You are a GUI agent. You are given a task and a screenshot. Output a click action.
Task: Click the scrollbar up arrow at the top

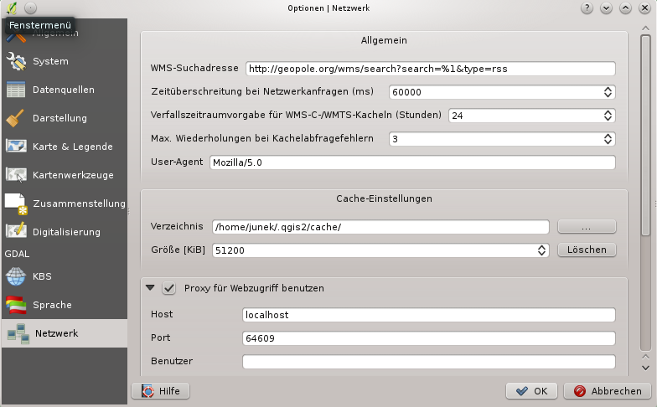click(x=645, y=28)
